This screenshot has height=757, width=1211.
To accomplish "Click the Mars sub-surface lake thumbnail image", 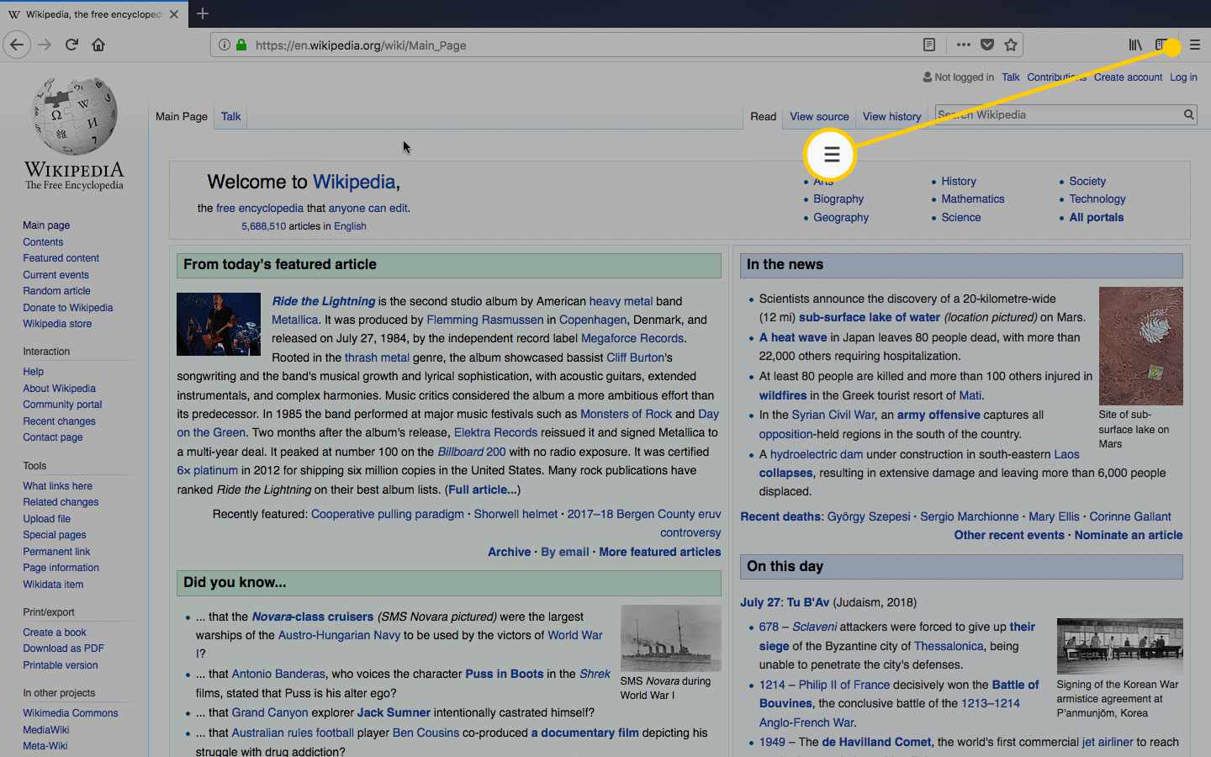I will click(1140, 346).
